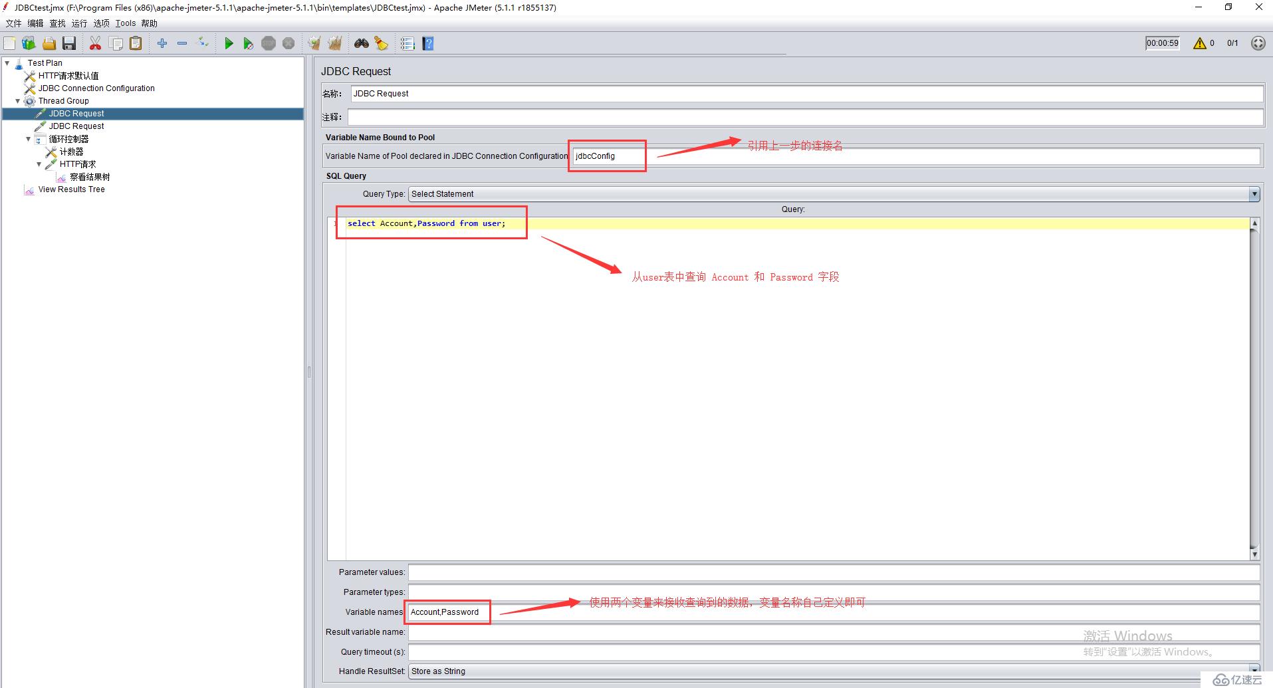This screenshot has width=1273, height=688.
Task: Collapse the Test Plan node
Action: [7, 63]
